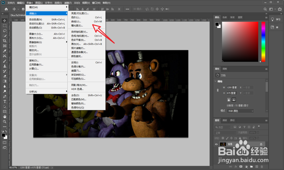The height and width of the screenshot is (170, 284).
Task: Select the Brush tool
Action: coord(5,61)
